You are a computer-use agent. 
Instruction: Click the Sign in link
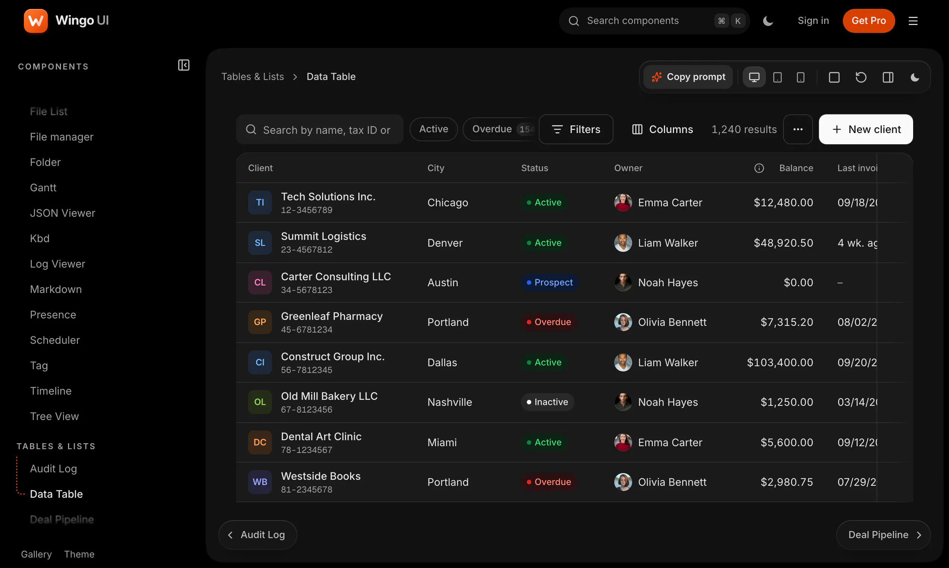pyautogui.click(x=813, y=21)
